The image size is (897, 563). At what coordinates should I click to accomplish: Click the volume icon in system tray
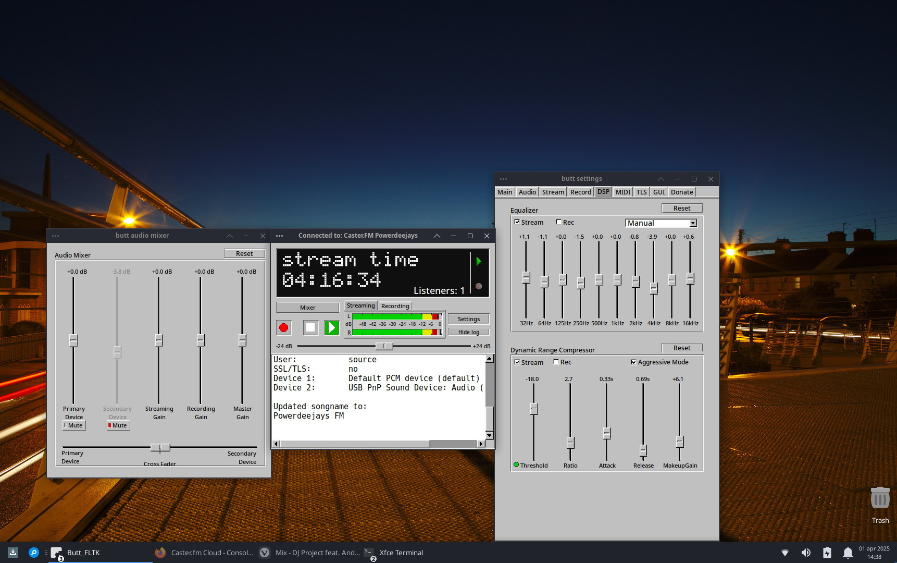[x=806, y=553]
